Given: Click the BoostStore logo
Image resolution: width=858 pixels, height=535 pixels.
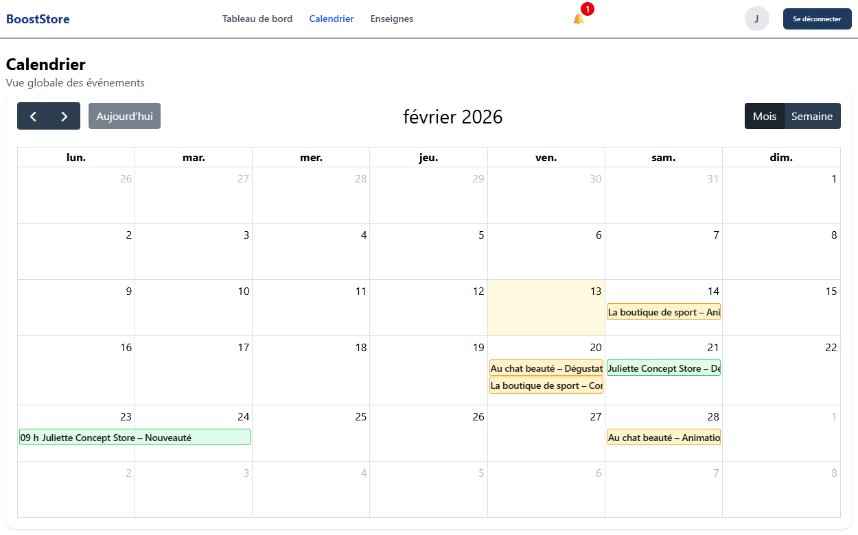Looking at the screenshot, I should point(38,19).
